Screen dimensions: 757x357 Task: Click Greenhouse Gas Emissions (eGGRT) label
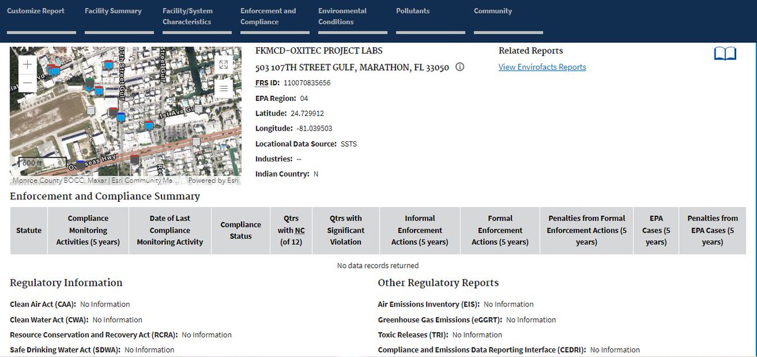tap(441, 320)
